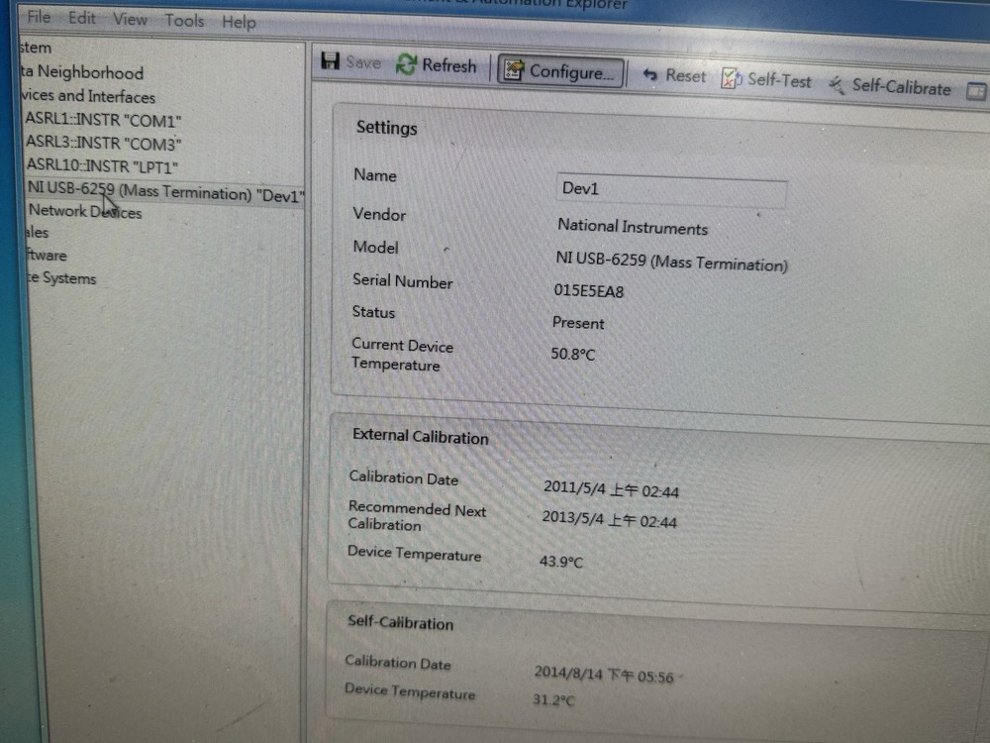Image resolution: width=990 pixels, height=743 pixels.
Task: Click the Save floppy disk icon
Action: (x=331, y=60)
